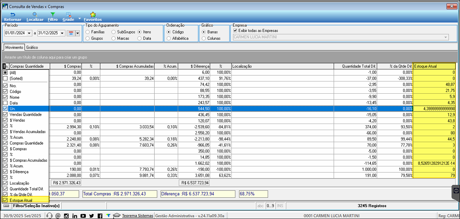Screen dimensions: 460x219
Task: Open the Favoritos star icon
Action: tap(93, 16)
